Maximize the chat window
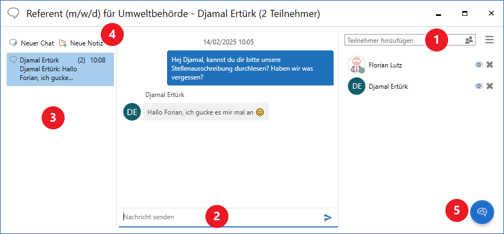The height and width of the screenshot is (234, 504). click(465, 13)
